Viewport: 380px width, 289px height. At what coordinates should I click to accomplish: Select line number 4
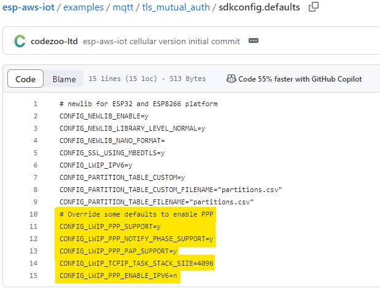point(36,141)
